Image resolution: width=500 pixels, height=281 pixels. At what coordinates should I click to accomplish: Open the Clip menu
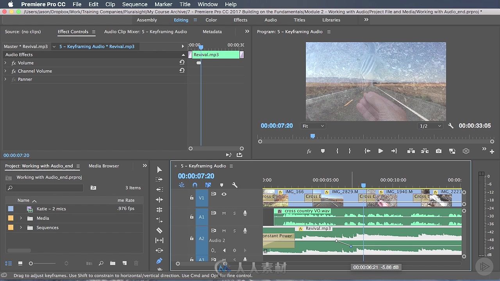[110, 4]
